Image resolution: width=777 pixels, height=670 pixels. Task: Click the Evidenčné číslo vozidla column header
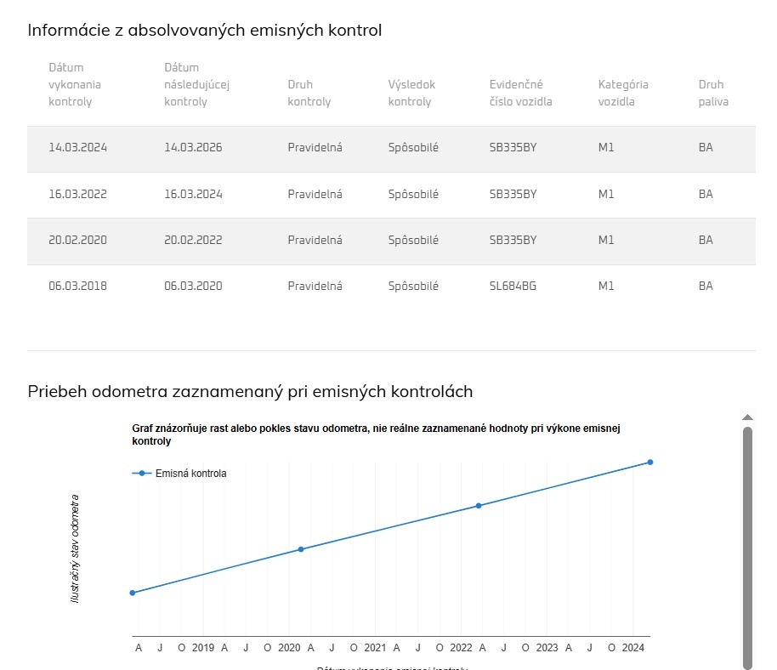[520, 93]
